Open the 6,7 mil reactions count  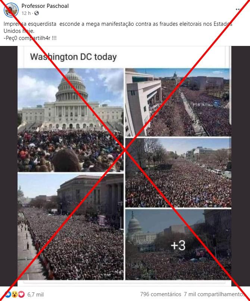[35, 294]
